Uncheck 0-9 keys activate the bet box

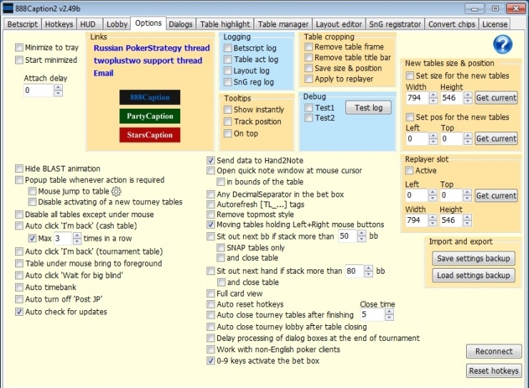tap(211, 361)
